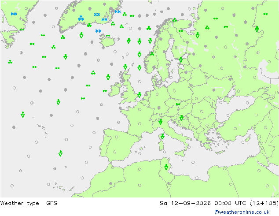The image size is (279, 216).
Task: Click the shower symbol over southeast England
Action: click(139, 95)
